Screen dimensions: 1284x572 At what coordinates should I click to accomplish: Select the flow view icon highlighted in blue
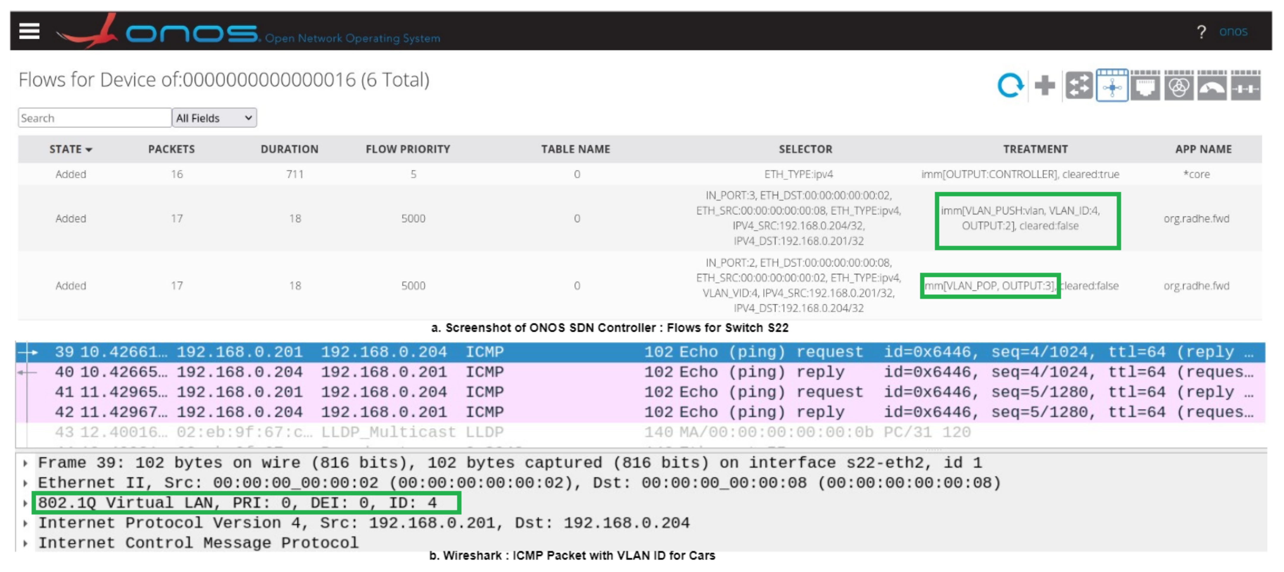point(1111,86)
